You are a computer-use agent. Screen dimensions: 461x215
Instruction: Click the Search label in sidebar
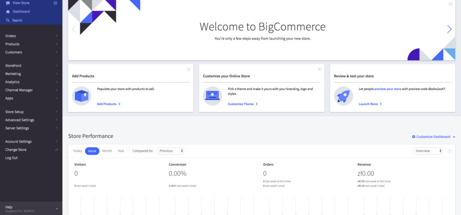(x=18, y=20)
